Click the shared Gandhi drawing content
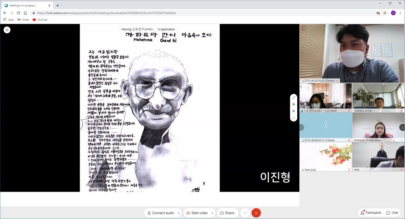This screenshot has height=219, width=405. (150, 108)
